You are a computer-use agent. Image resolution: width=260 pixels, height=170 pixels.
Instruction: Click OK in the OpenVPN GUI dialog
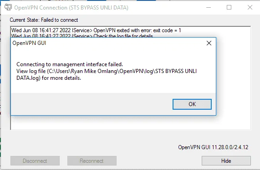(x=192, y=104)
